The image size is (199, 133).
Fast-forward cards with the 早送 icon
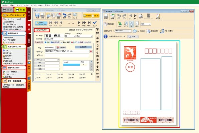pyautogui.click(x=84, y=23)
